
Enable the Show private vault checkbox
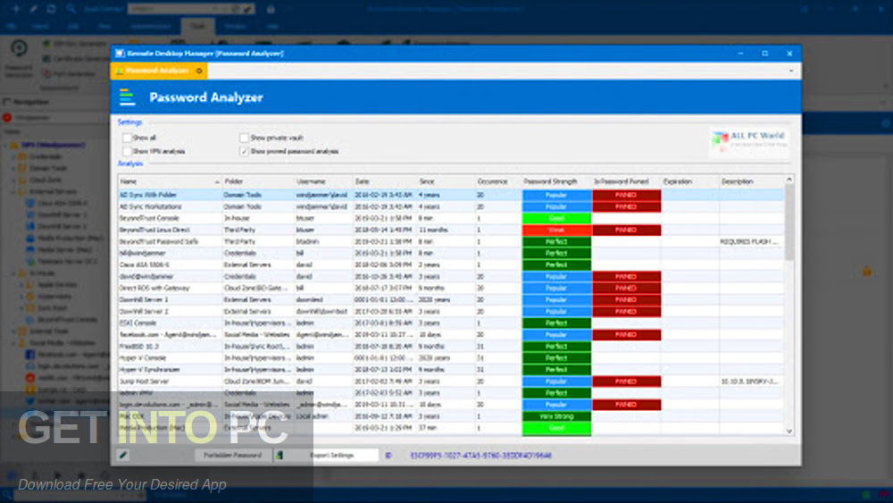tap(244, 138)
